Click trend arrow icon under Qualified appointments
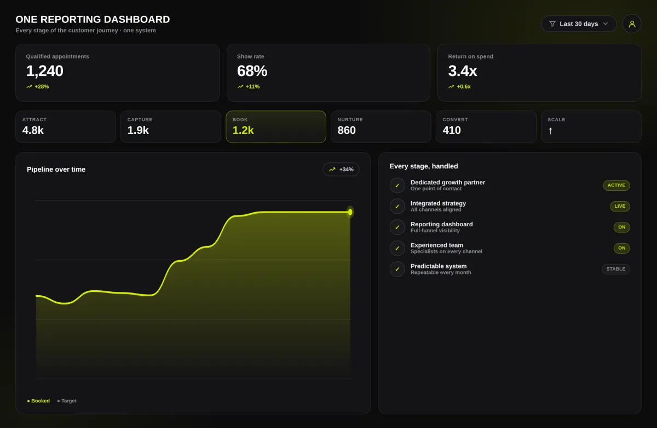Viewport: 657px width, 428px height. tap(29, 86)
